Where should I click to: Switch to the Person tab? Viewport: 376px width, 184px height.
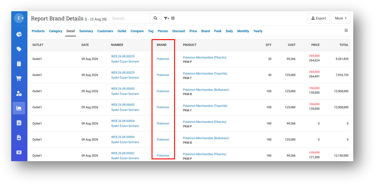[163, 31]
